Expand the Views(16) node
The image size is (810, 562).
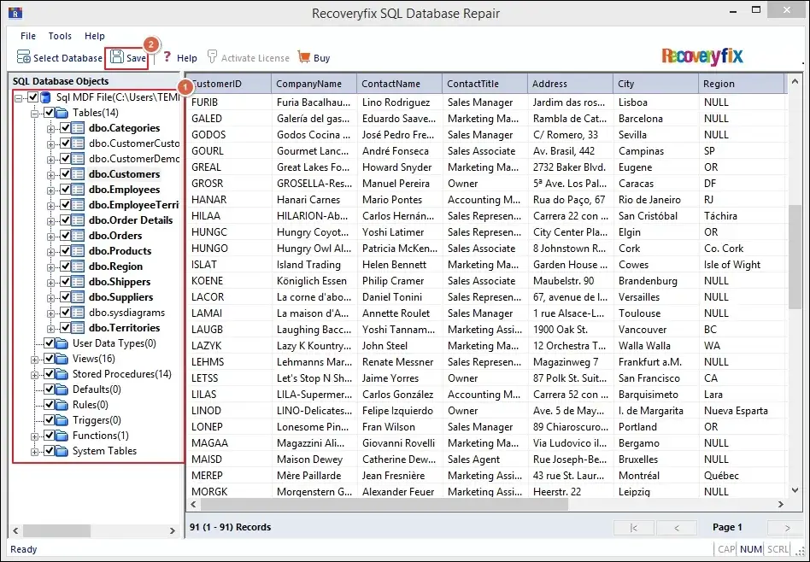click(35, 359)
